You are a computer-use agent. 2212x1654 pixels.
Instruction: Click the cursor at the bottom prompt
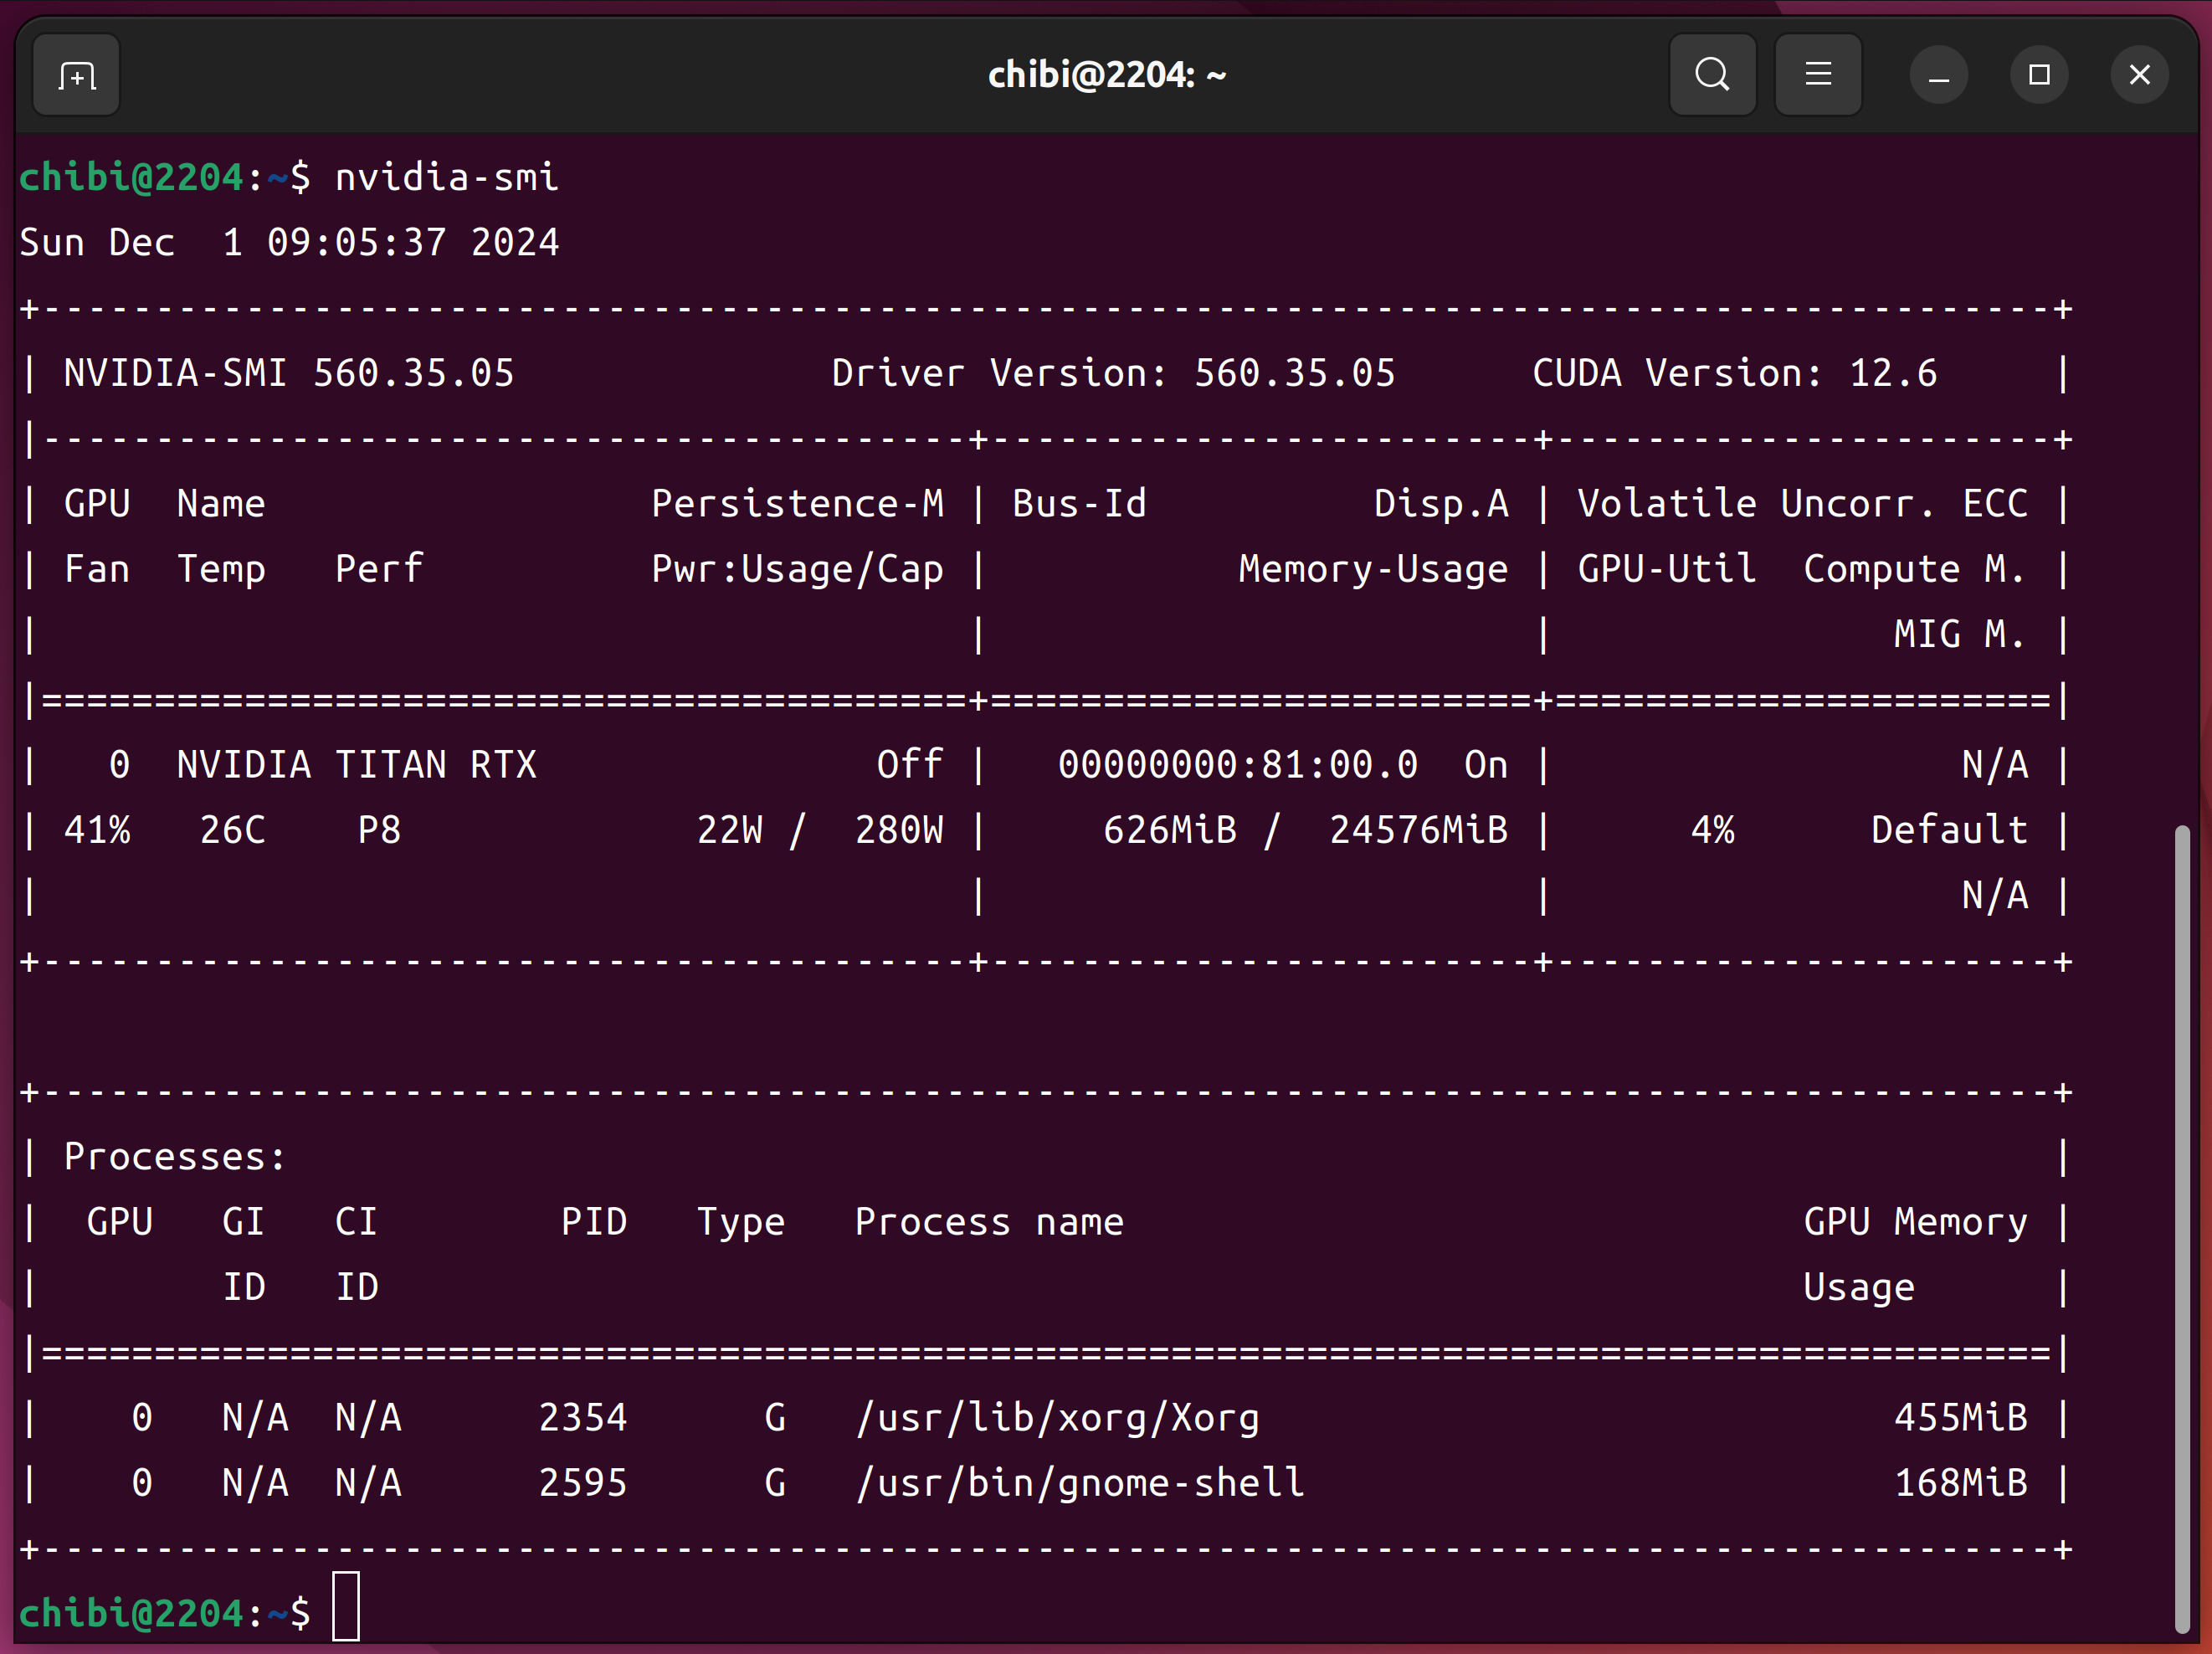point(346,1607)
